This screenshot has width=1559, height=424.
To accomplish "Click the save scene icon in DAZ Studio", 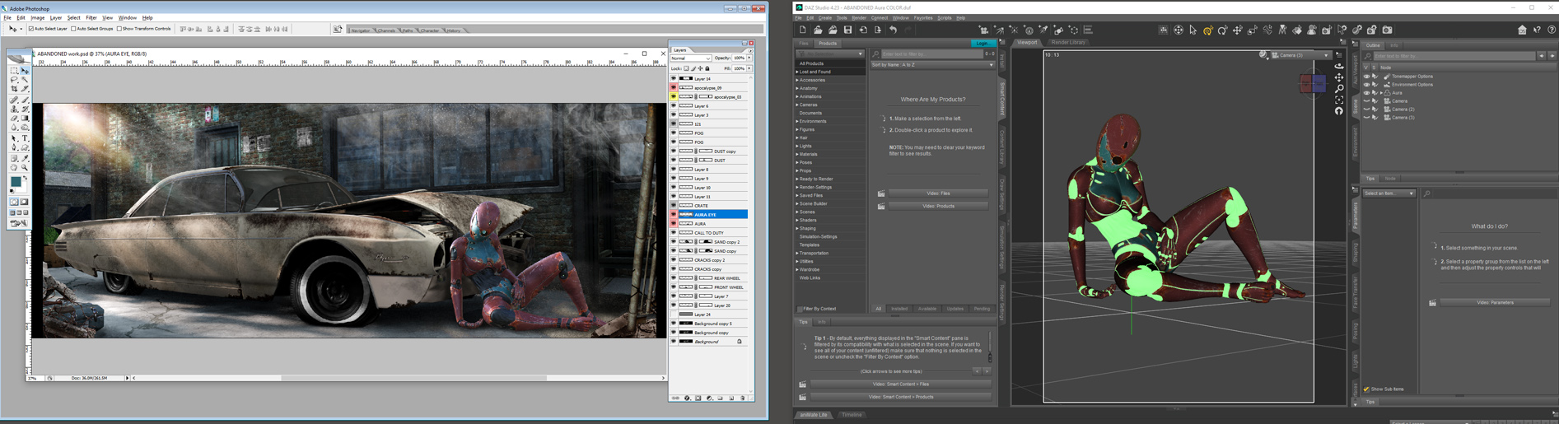I will pyautogui.click(x=847, y=30).
